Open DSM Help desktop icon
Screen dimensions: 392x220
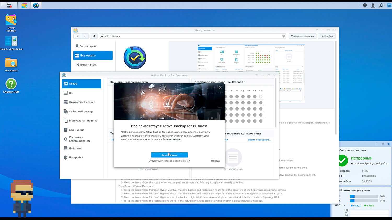point(11,85)
